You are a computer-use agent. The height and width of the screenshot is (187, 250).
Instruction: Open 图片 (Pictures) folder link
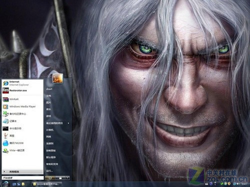coord(48,103)
